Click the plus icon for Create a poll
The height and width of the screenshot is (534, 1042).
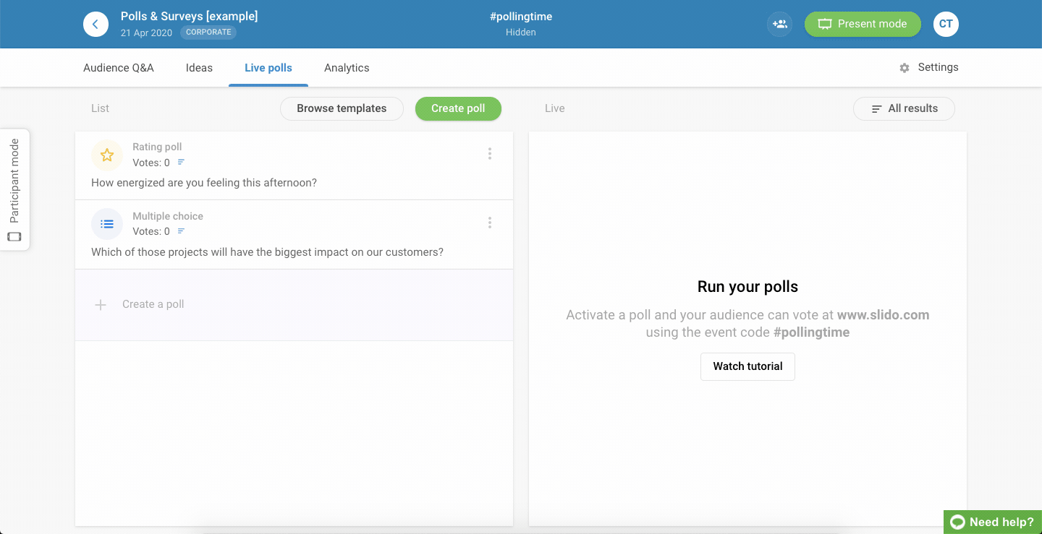click(x=101, y=305)
